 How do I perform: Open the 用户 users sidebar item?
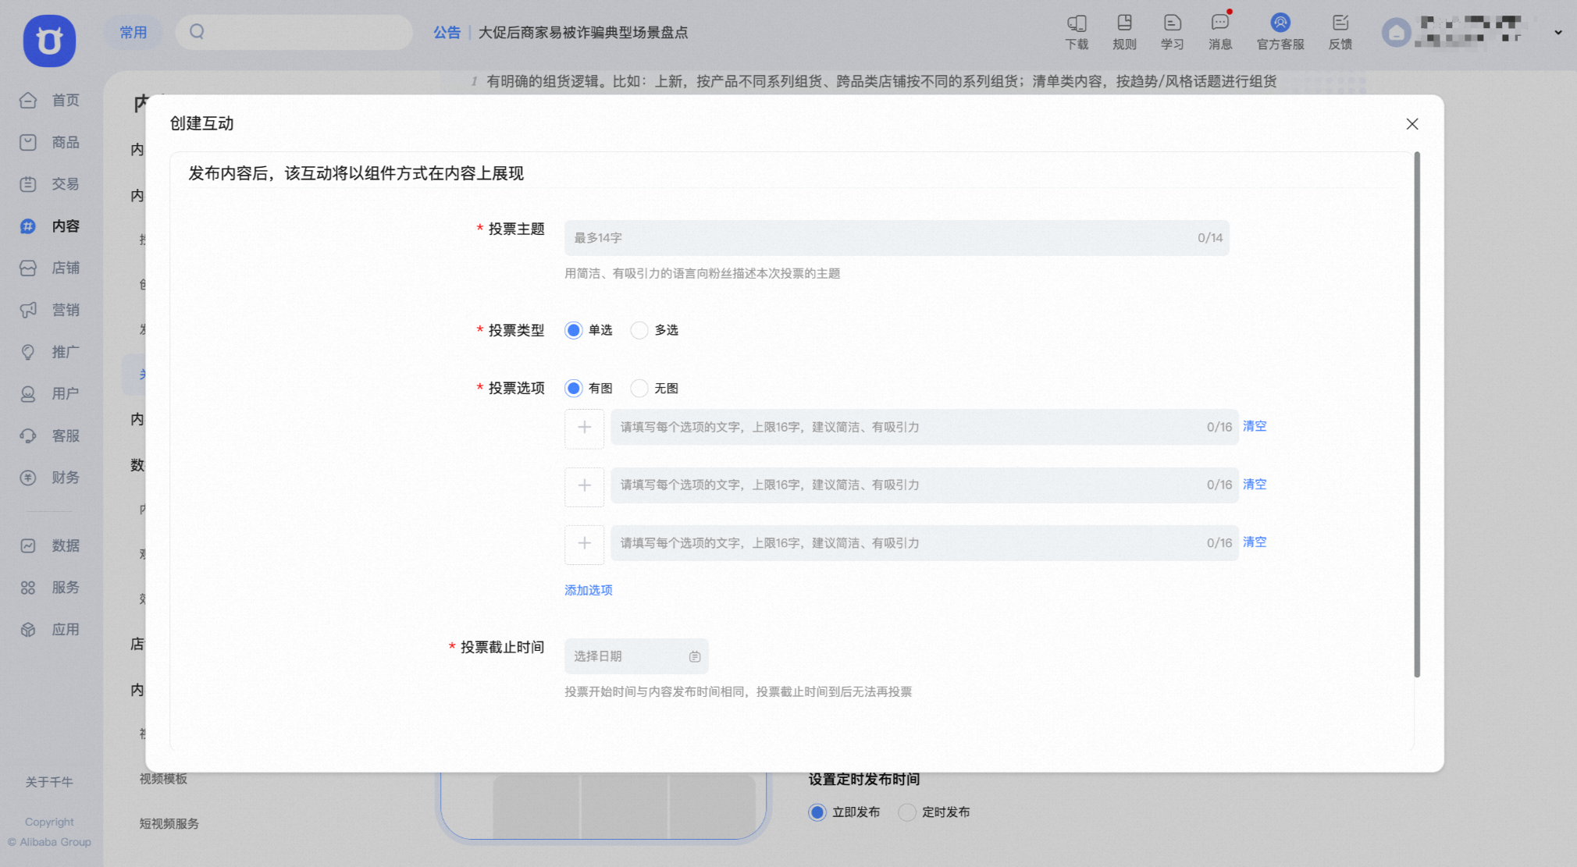(x=51, y=393)
